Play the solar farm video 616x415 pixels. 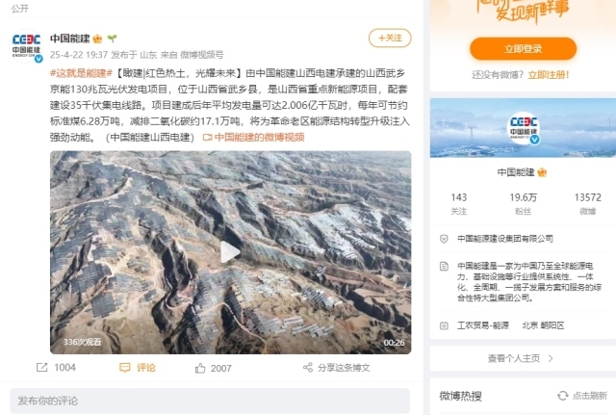point(230,252)
